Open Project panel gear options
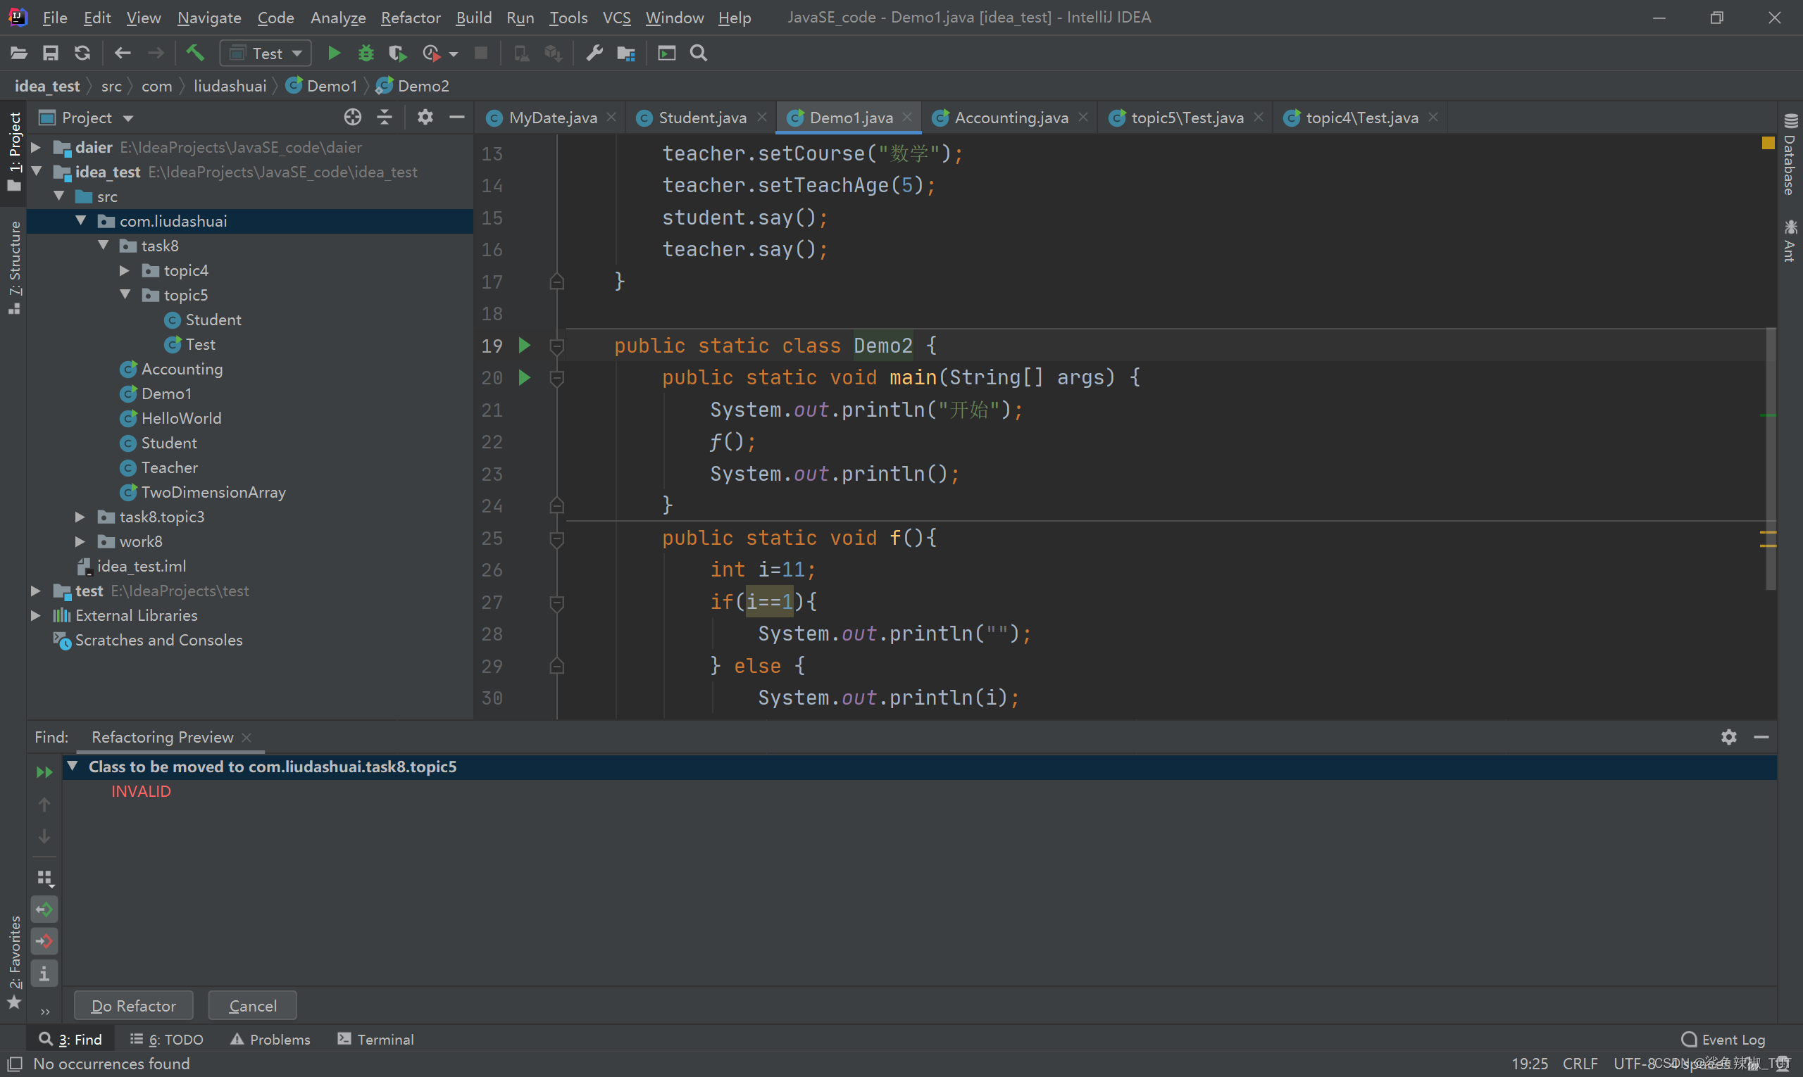The height and width of the screenshot is (1077, 1803). pos(425,118)
